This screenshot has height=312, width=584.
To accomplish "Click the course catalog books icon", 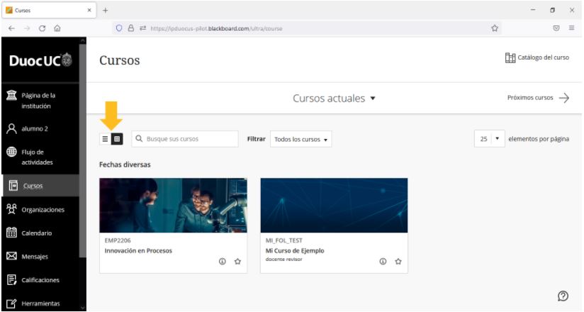I will click(x=510, y=57).
